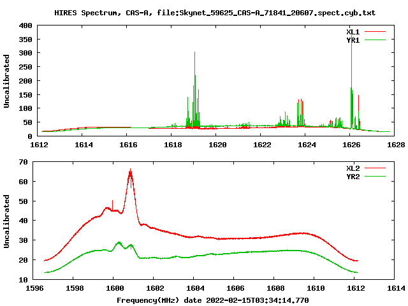Click the 1622 x-axis tick label

(262, 145)
